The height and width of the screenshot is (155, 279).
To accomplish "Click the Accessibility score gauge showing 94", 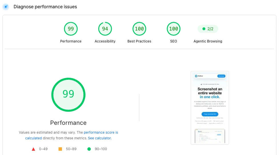I will click(x=105, y=29).
